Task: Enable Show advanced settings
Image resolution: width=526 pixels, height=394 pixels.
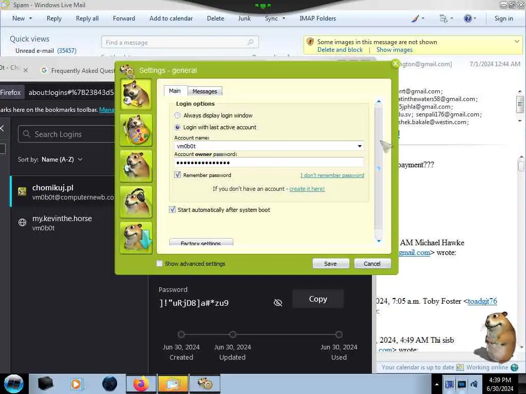Action: click(x=160, y=264)
